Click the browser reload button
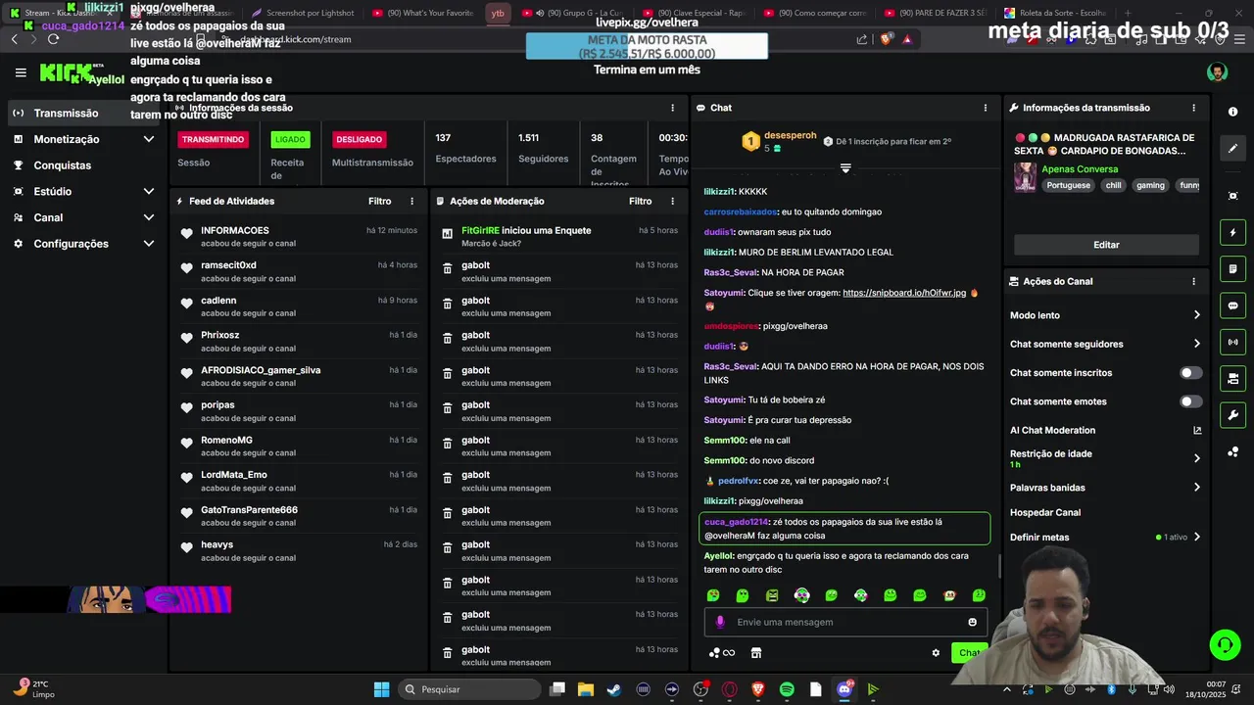Image resolution: width=1254 pixels, height=705 pixels. point(53,39)
